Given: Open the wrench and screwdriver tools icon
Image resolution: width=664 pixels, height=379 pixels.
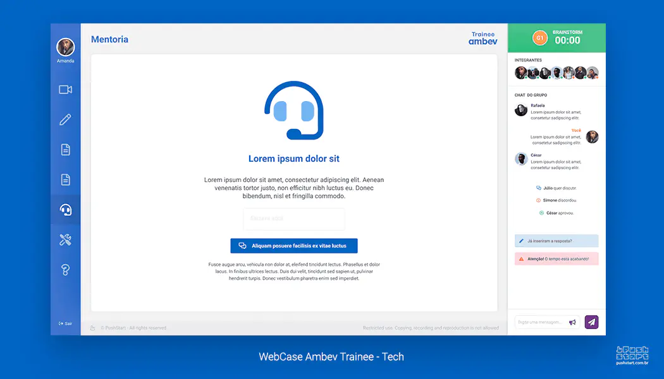Looking at the screenshot, I should click(65, 240).
